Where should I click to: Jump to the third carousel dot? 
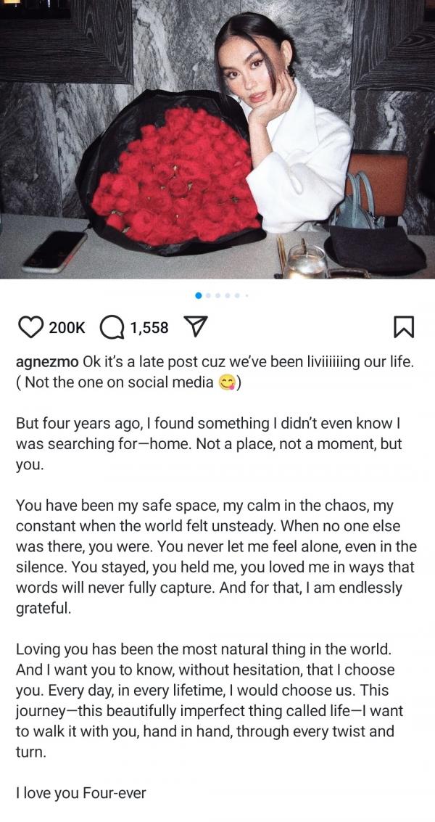[218, 295]
